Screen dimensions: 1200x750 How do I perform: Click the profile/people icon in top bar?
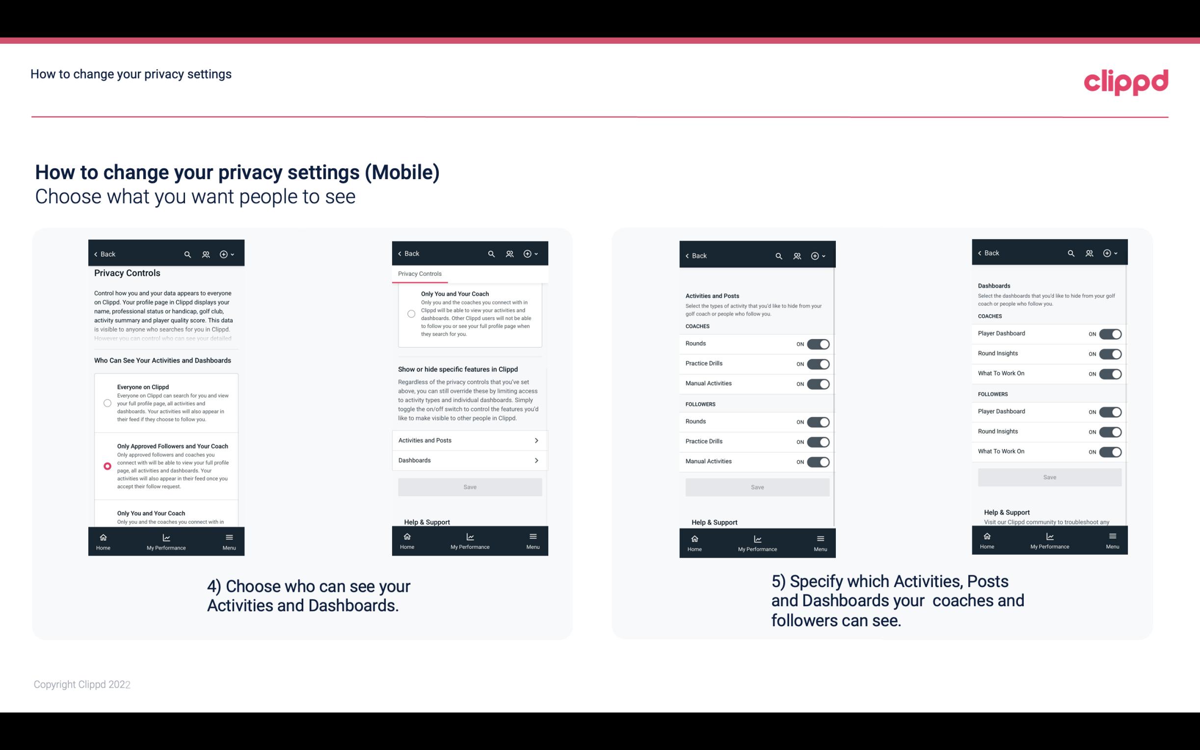pos(206,254)
